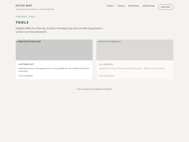Open the Tools menu item in the navigation
The height and width of the screenshot is (142, 189).
click(110, 6)
